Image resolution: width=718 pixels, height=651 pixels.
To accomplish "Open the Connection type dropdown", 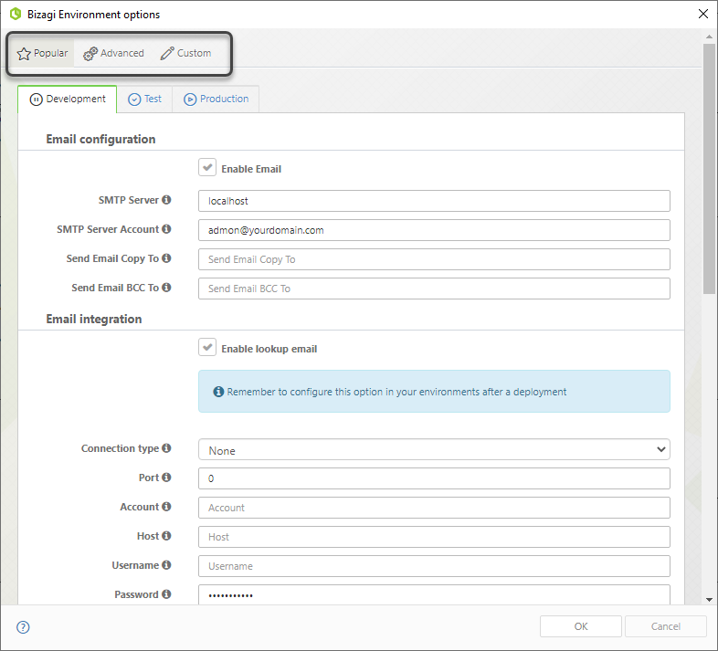I will [434, 449].
